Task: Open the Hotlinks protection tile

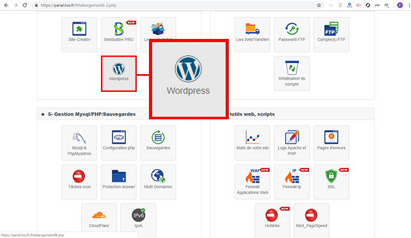Action: click(x=272, y=221)
